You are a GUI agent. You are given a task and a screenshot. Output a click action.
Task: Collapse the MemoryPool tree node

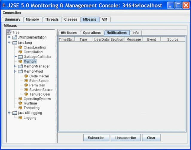point(15,71)
